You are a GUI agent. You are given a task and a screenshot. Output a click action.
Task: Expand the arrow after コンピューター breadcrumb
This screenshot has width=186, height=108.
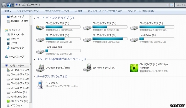click(40, 5)
